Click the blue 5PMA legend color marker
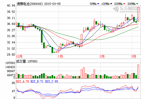This screenshot has width=141, height=99. point(98,4)
